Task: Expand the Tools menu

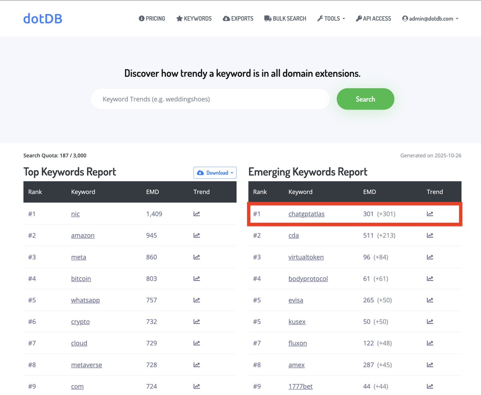Action: [x=331, y=18]
